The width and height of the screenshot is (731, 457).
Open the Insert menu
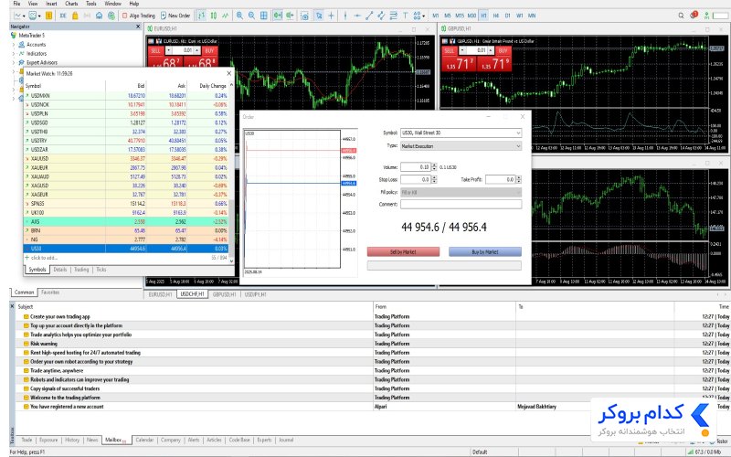pos(51,4)
